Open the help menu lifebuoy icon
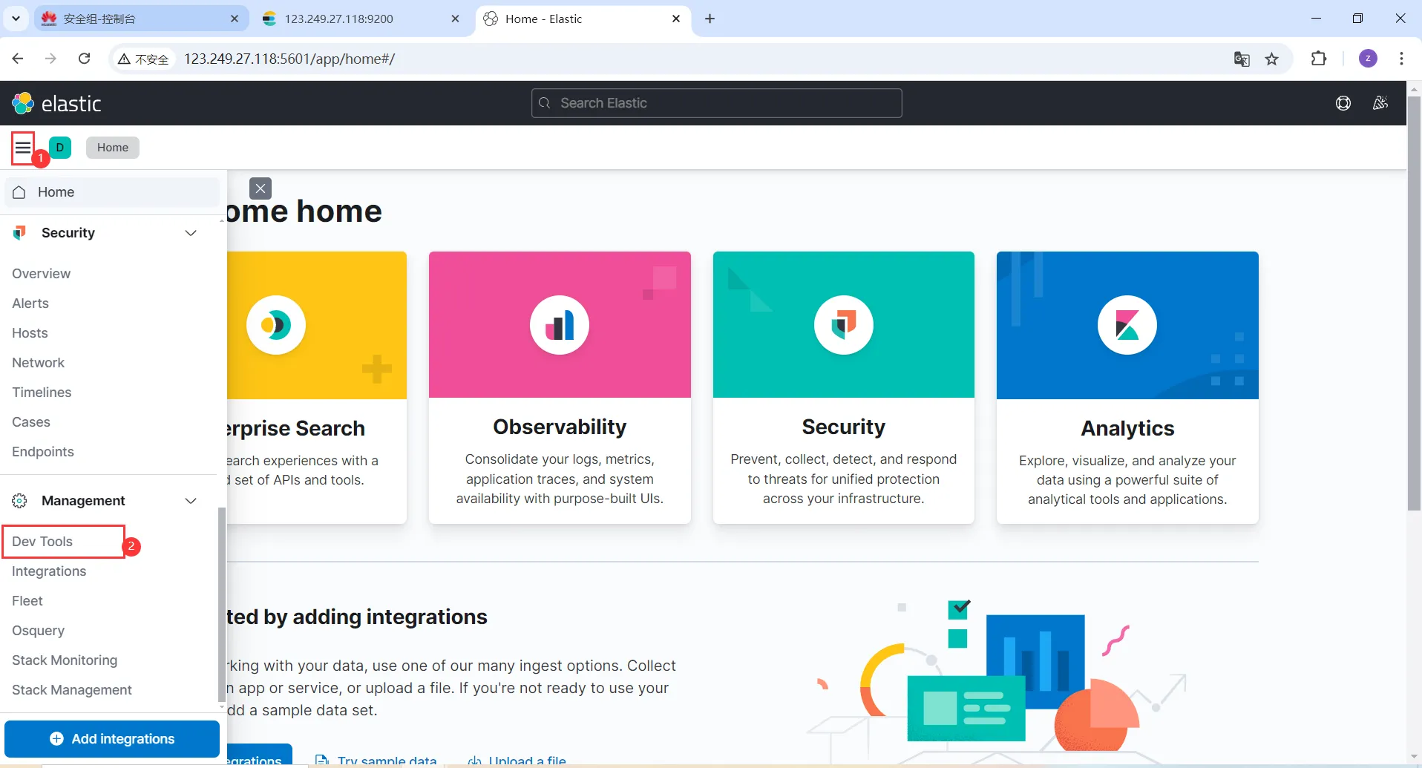1422x768 pixels. click(x=1343, y=103)
